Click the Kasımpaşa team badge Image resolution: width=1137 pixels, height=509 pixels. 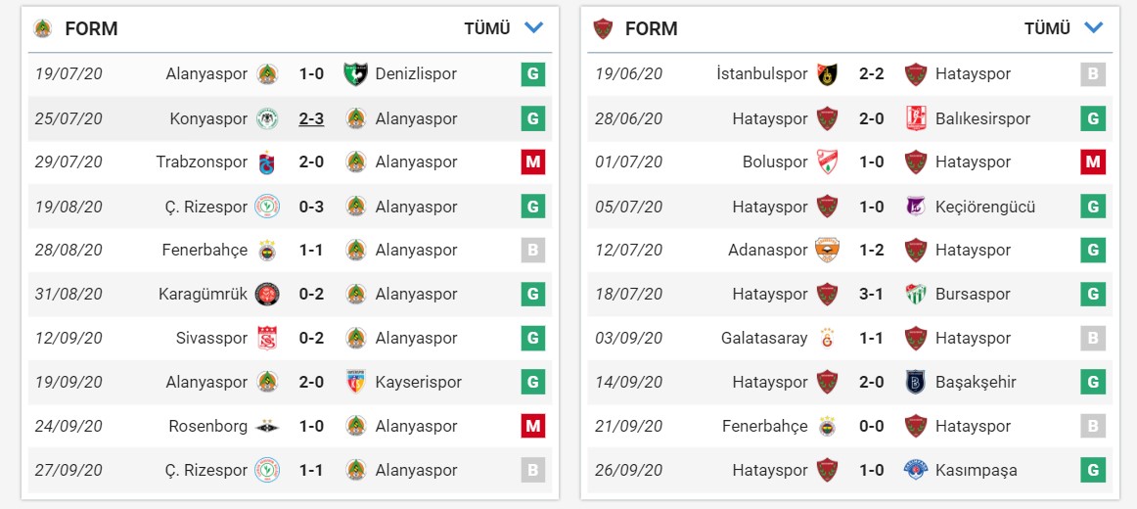(915, 470)
